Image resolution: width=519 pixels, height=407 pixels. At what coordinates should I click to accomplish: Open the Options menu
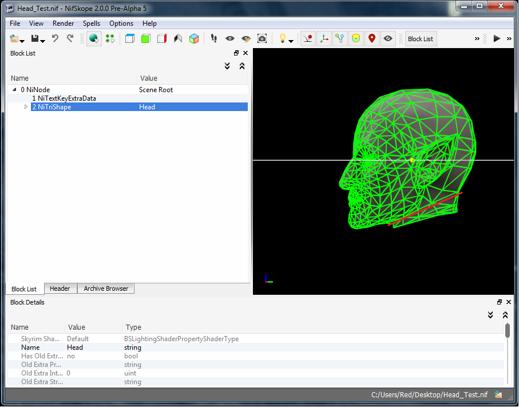(121, 23)
